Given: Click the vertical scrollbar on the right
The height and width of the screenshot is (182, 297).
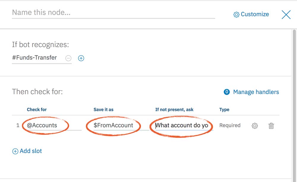Looking at the screenshot, I should coord(294,89).
